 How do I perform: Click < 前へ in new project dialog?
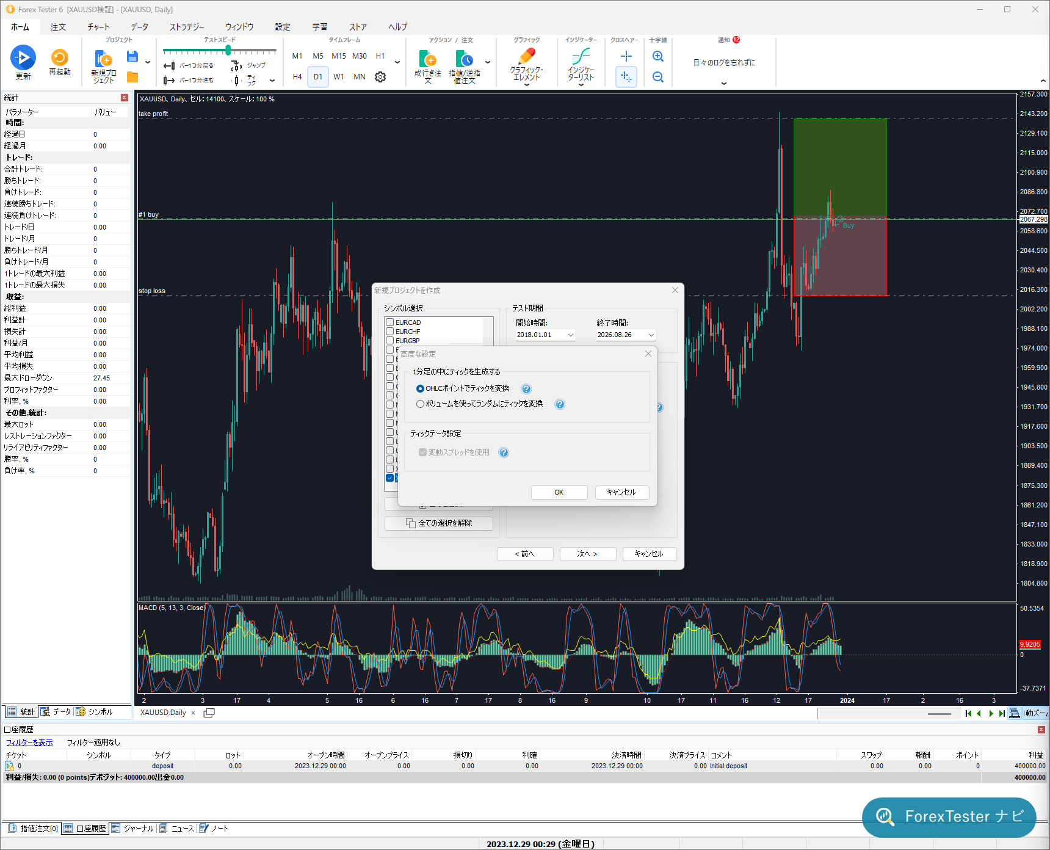pos(525,554)
